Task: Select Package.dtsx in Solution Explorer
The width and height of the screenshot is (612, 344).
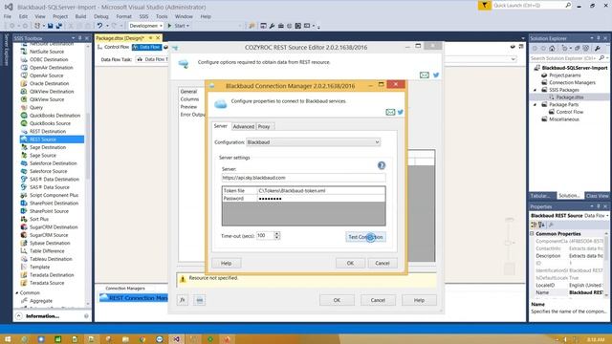Action: coord(570,97)
